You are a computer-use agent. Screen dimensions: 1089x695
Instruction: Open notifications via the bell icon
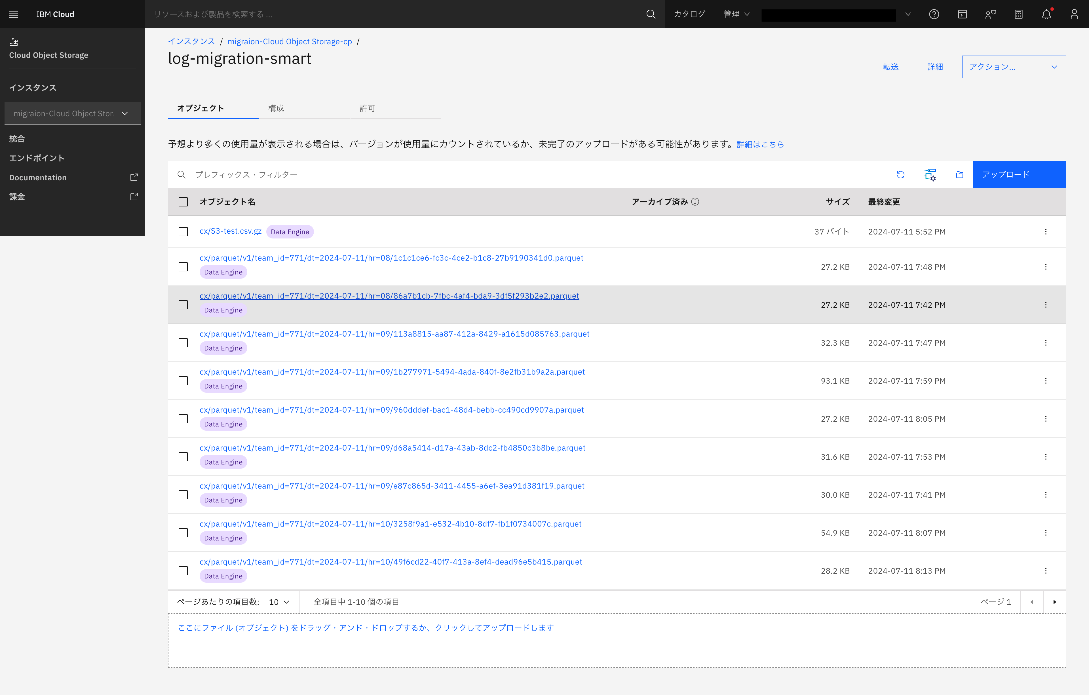pos(1046,14)
